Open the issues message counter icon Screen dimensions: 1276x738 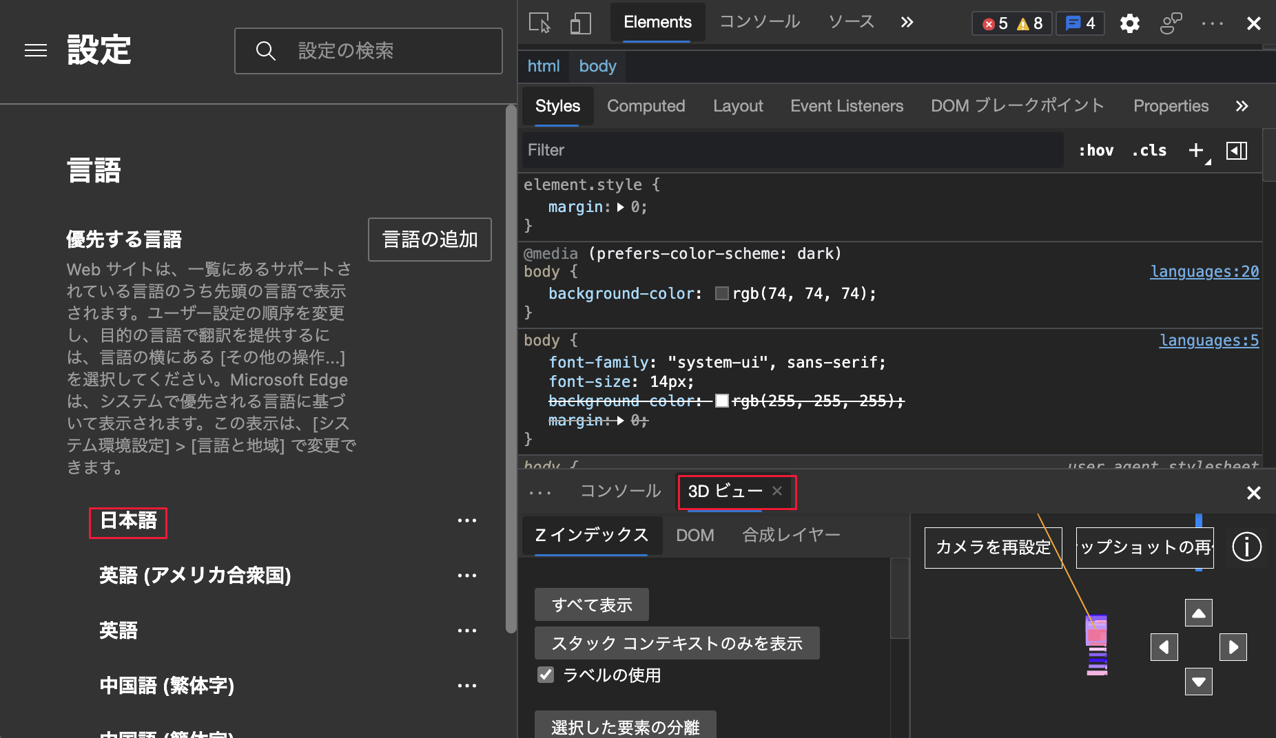point(1080,23)
